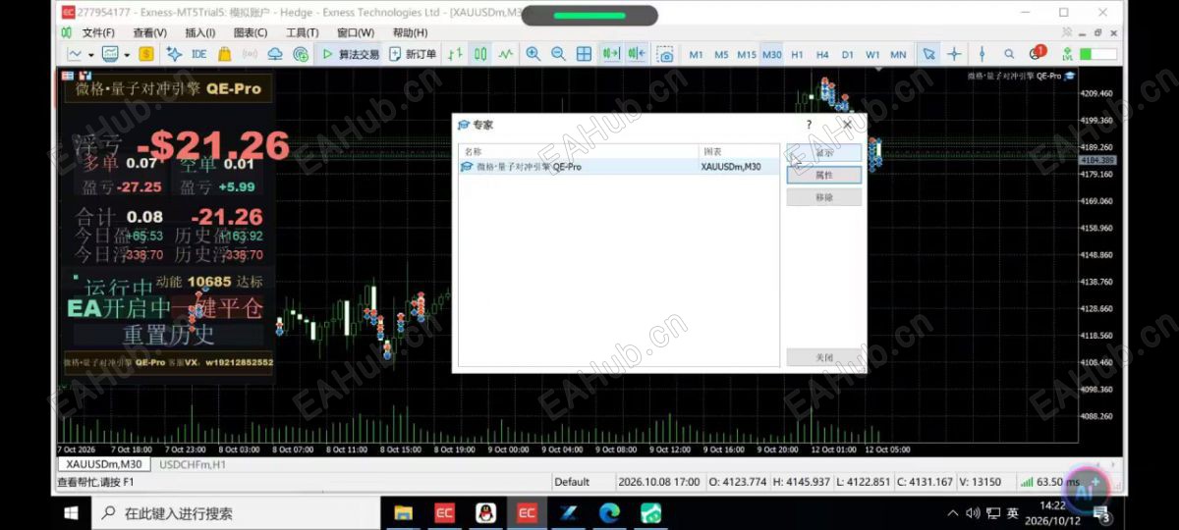Click the screenshot camera icon

click(665, 54)
